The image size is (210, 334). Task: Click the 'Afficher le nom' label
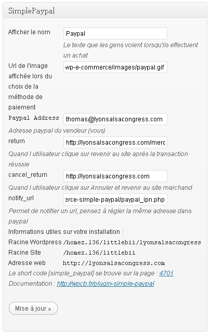point(29,32)
